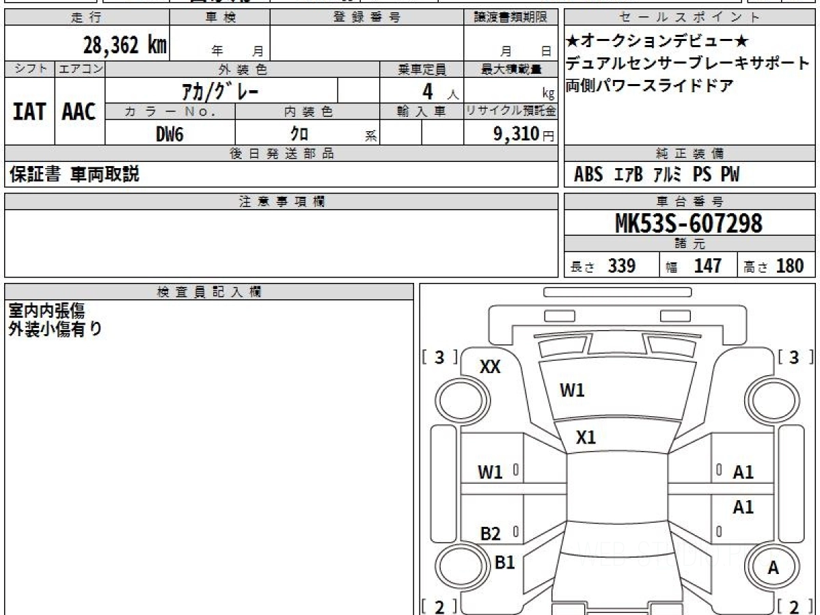This screenshot has height=615, width=820.
Task: Select height value 180
Action: tap(789, 266)
